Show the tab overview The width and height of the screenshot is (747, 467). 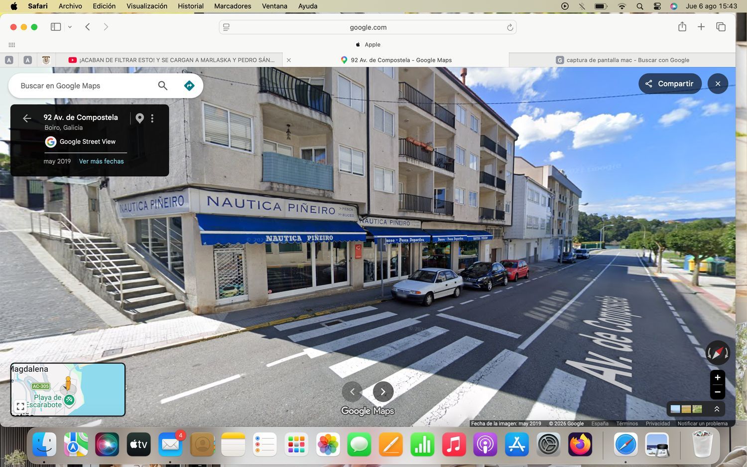(x=721, y=27)
